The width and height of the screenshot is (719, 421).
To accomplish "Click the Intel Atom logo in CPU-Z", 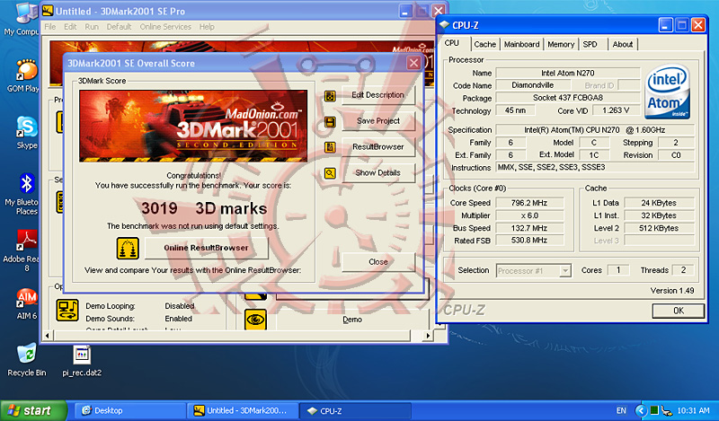I will [x=668, y=92].
